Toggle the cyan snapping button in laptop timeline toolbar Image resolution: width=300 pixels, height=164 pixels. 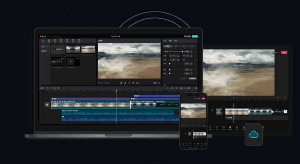point(168,88)
